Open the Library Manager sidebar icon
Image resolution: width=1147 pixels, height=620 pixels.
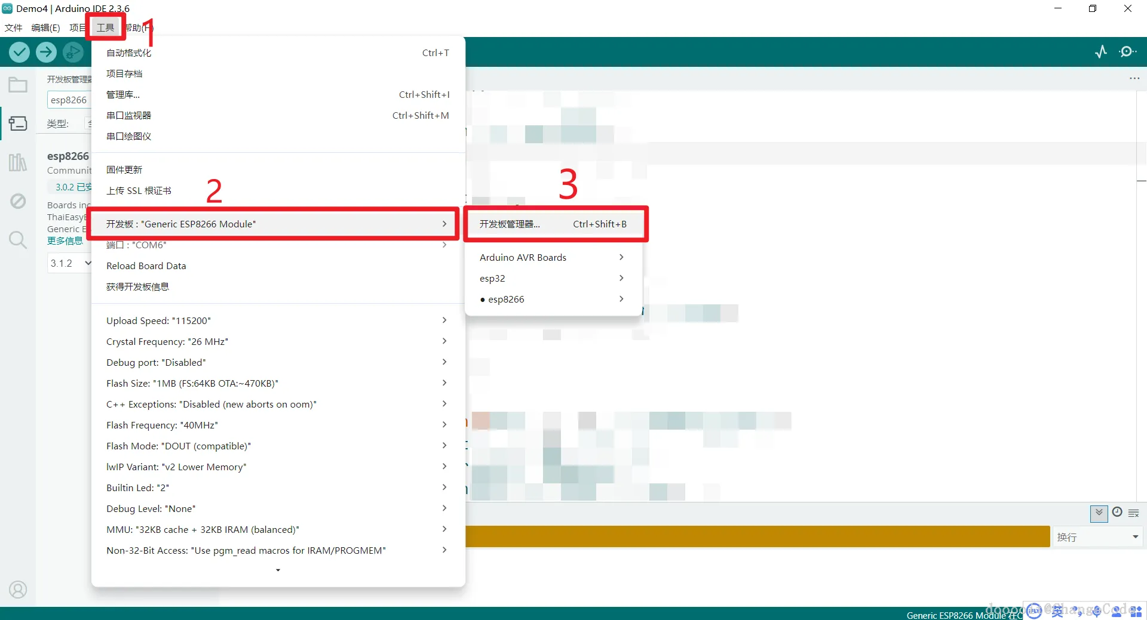[18, 162]
